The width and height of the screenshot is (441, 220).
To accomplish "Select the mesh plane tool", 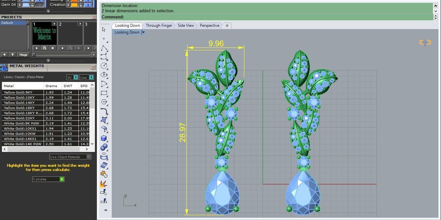I will coord(104,165).
